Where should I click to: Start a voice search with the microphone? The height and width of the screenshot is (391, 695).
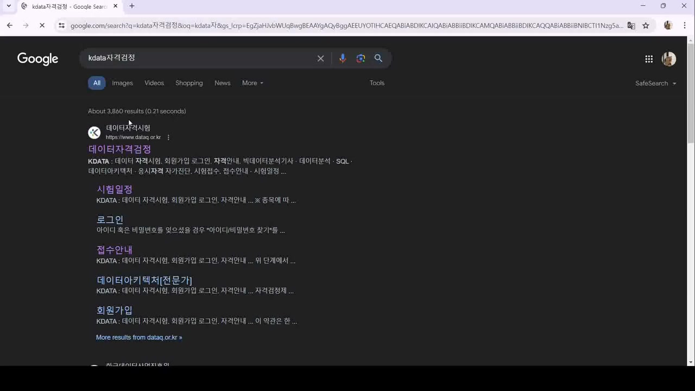tap(343, 58)
